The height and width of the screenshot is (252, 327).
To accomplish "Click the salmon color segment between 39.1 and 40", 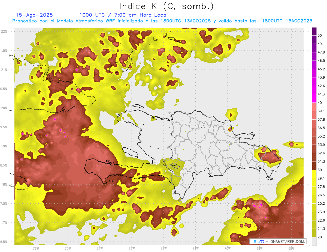I will pos(314,107).
